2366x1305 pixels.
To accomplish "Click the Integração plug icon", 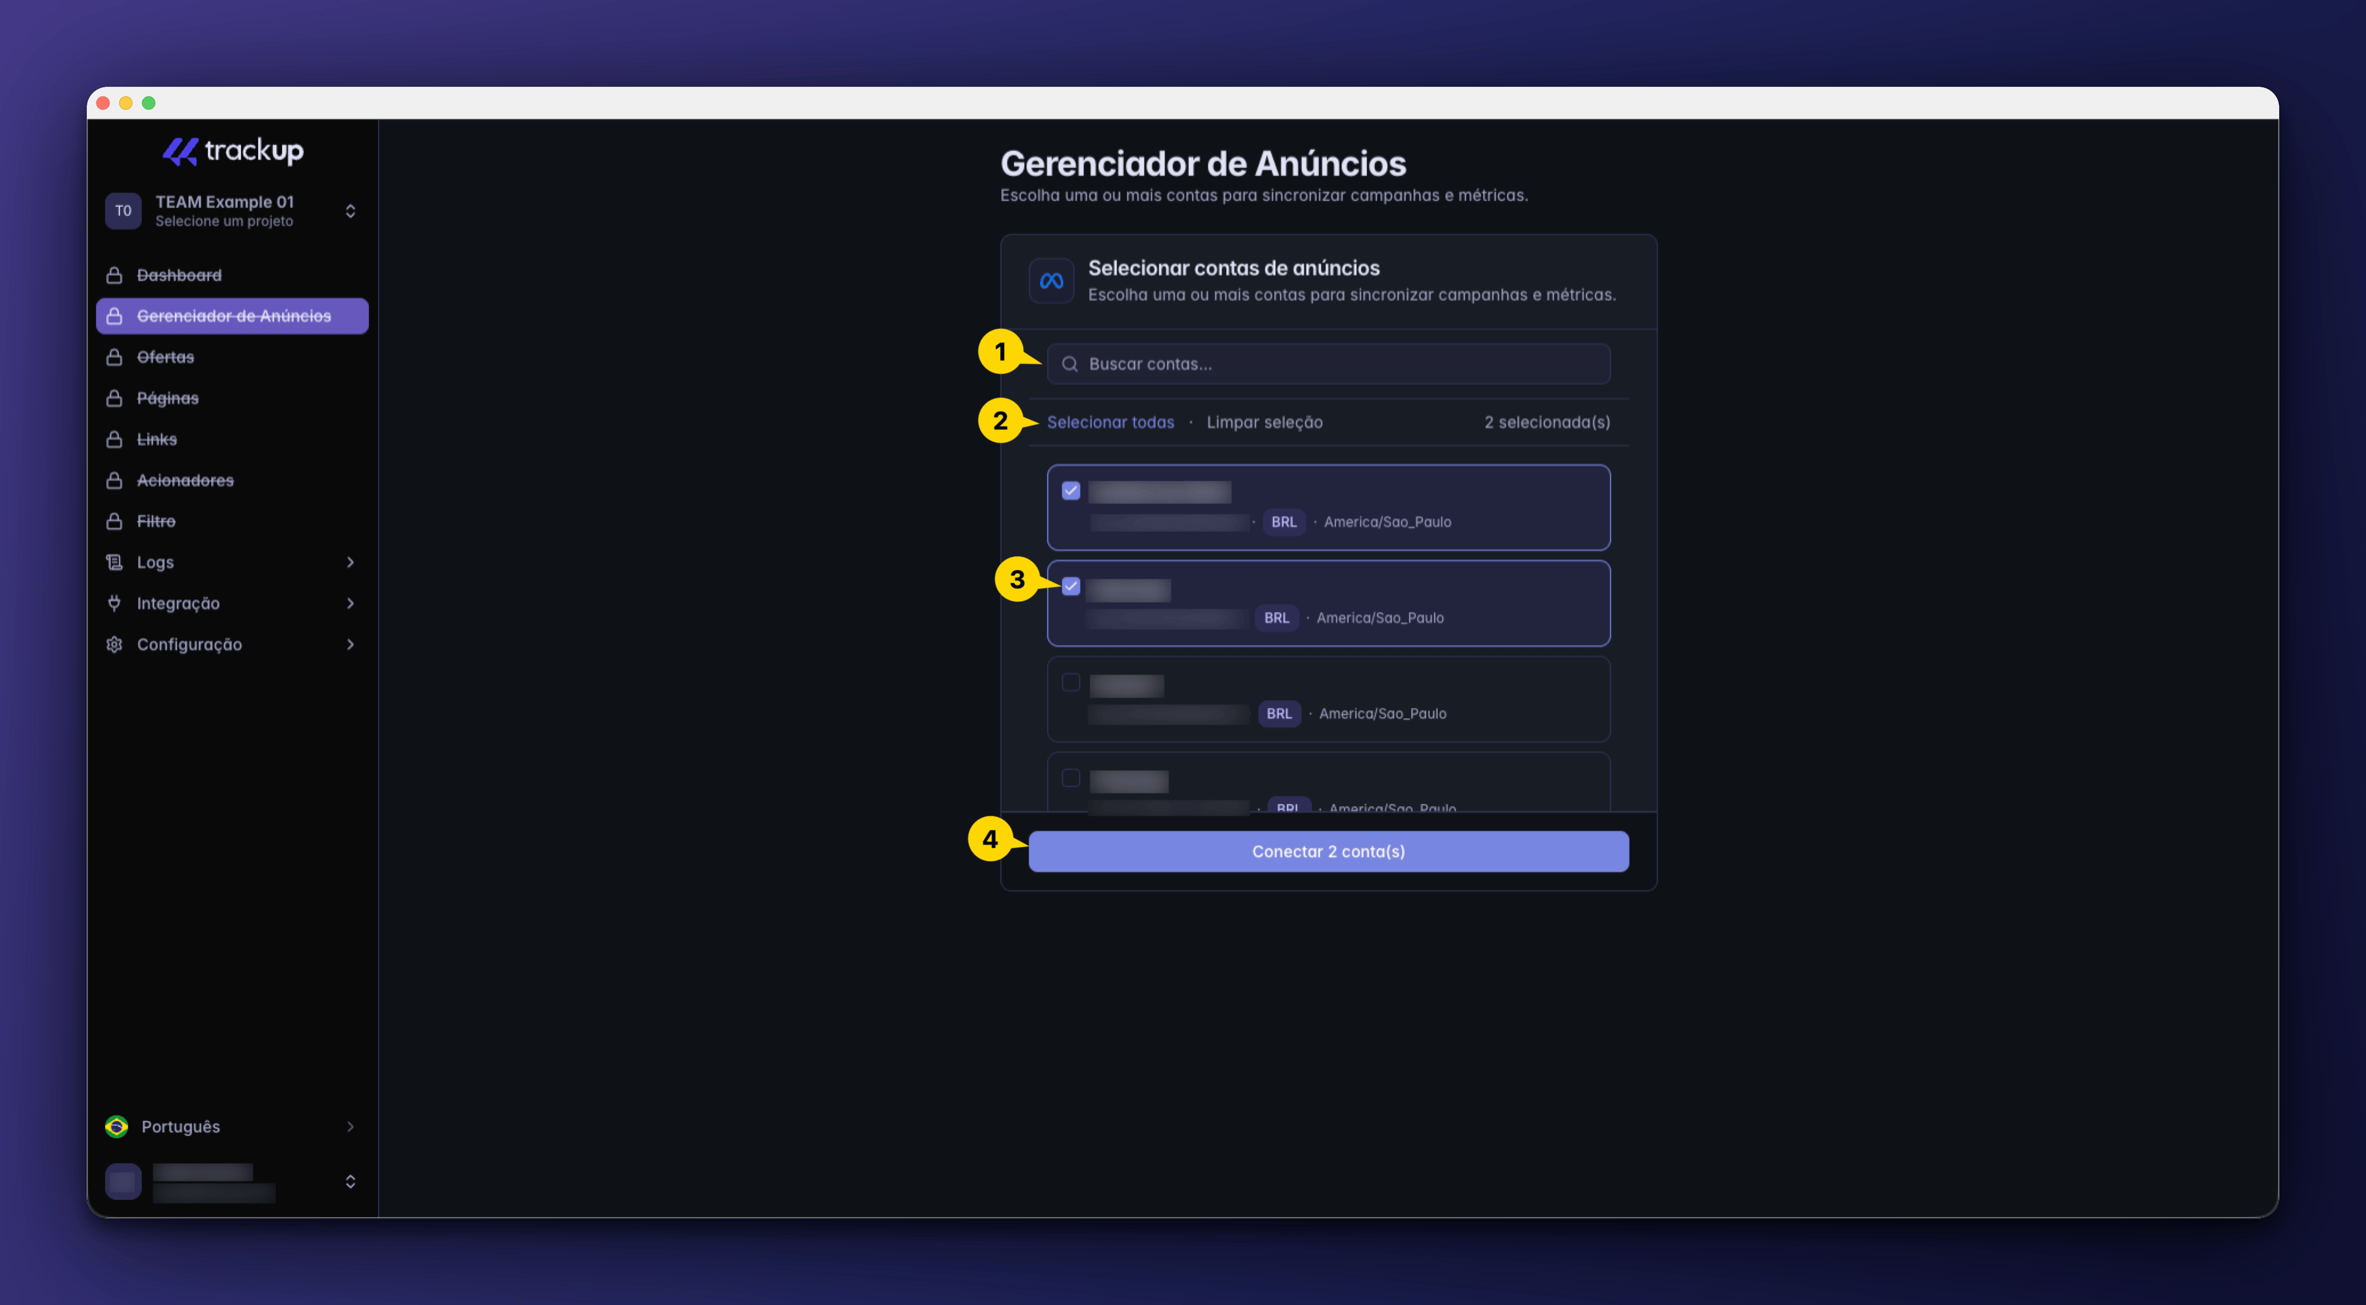I will click(114, 602).
